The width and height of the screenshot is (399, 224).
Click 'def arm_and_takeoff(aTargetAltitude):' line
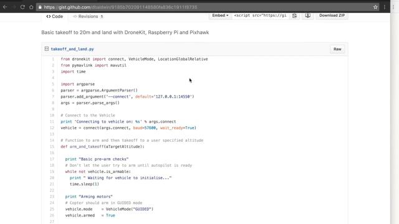[x=102, y=147]
